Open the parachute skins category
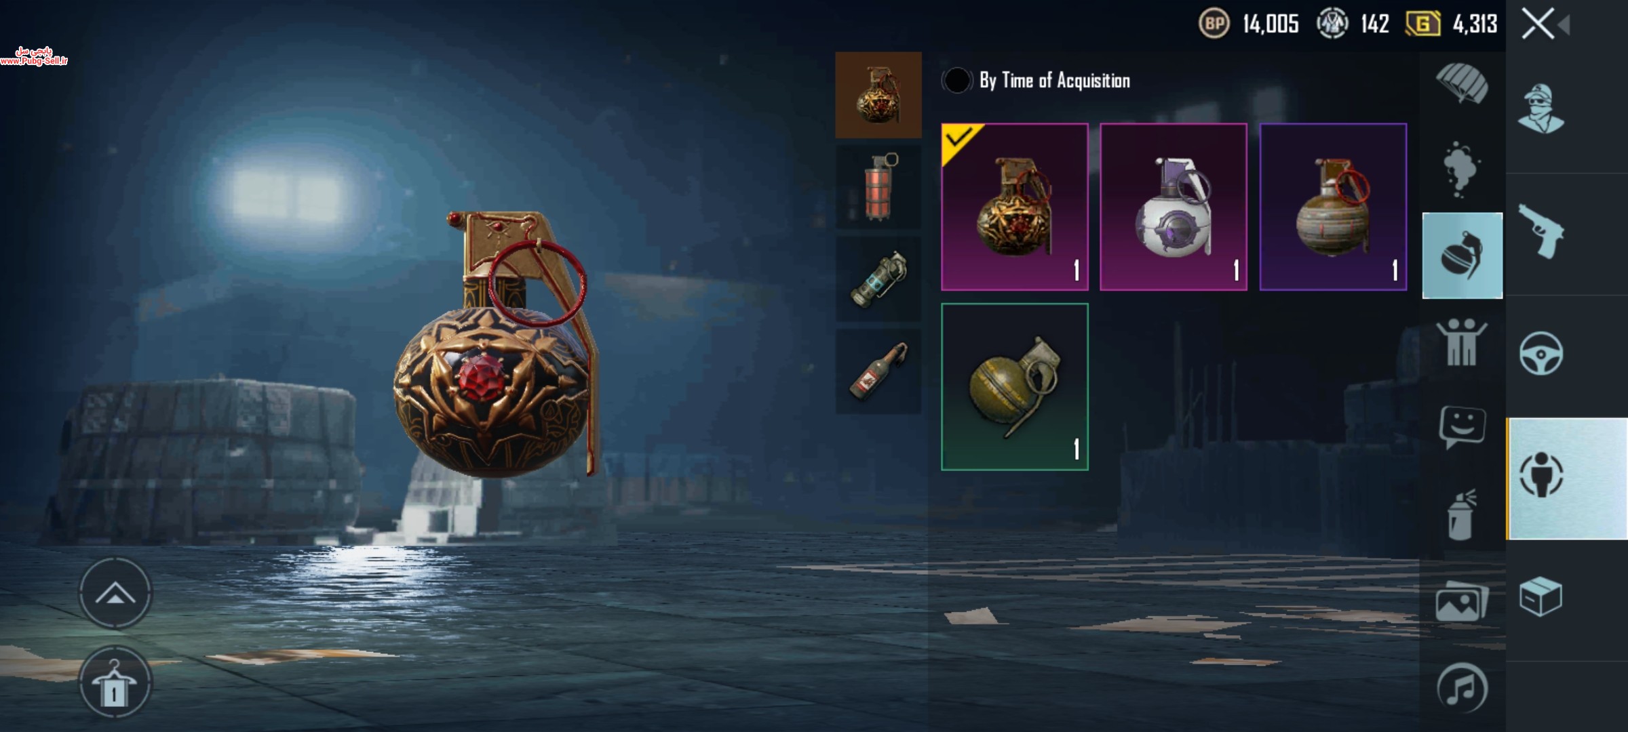 click(x=1462, y=83)
